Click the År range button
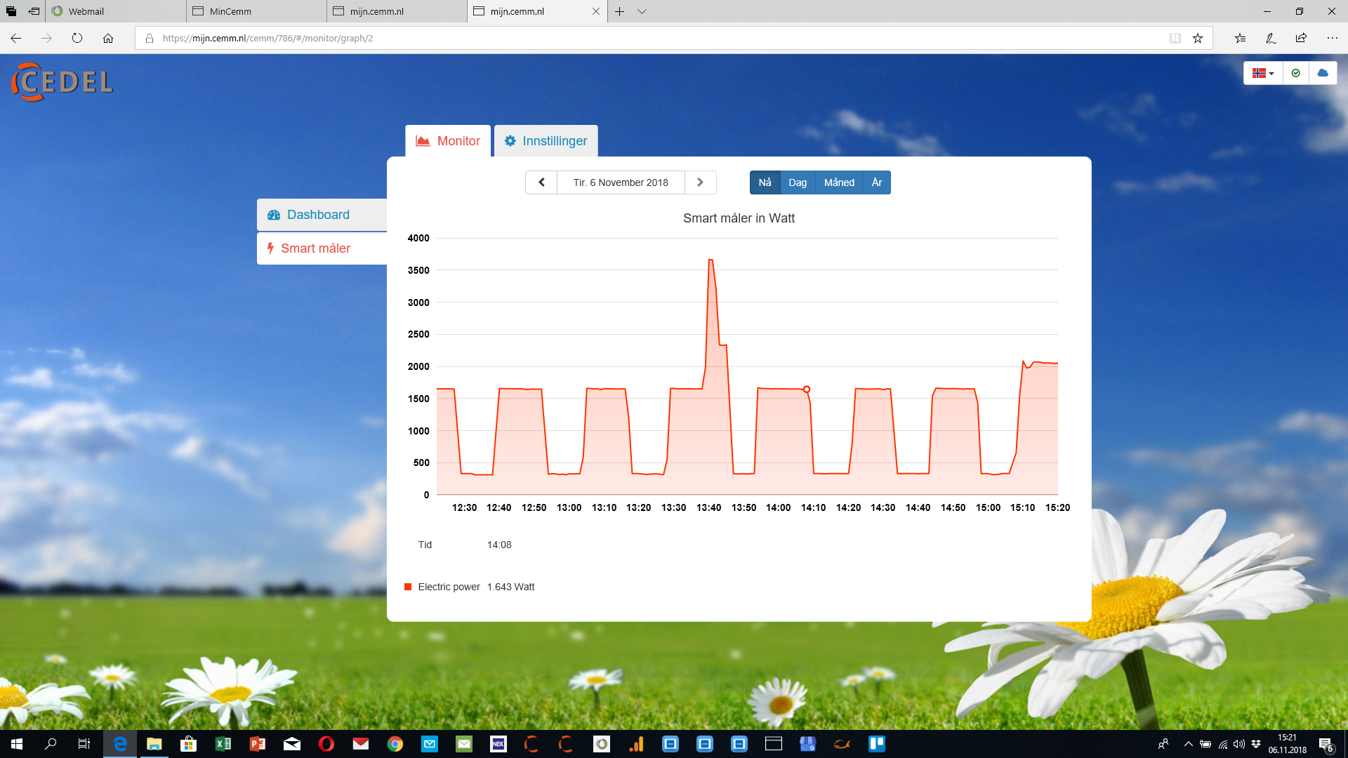Image resolution: width=1348 pixels, height=758 pixels. [x=877, y=182]
